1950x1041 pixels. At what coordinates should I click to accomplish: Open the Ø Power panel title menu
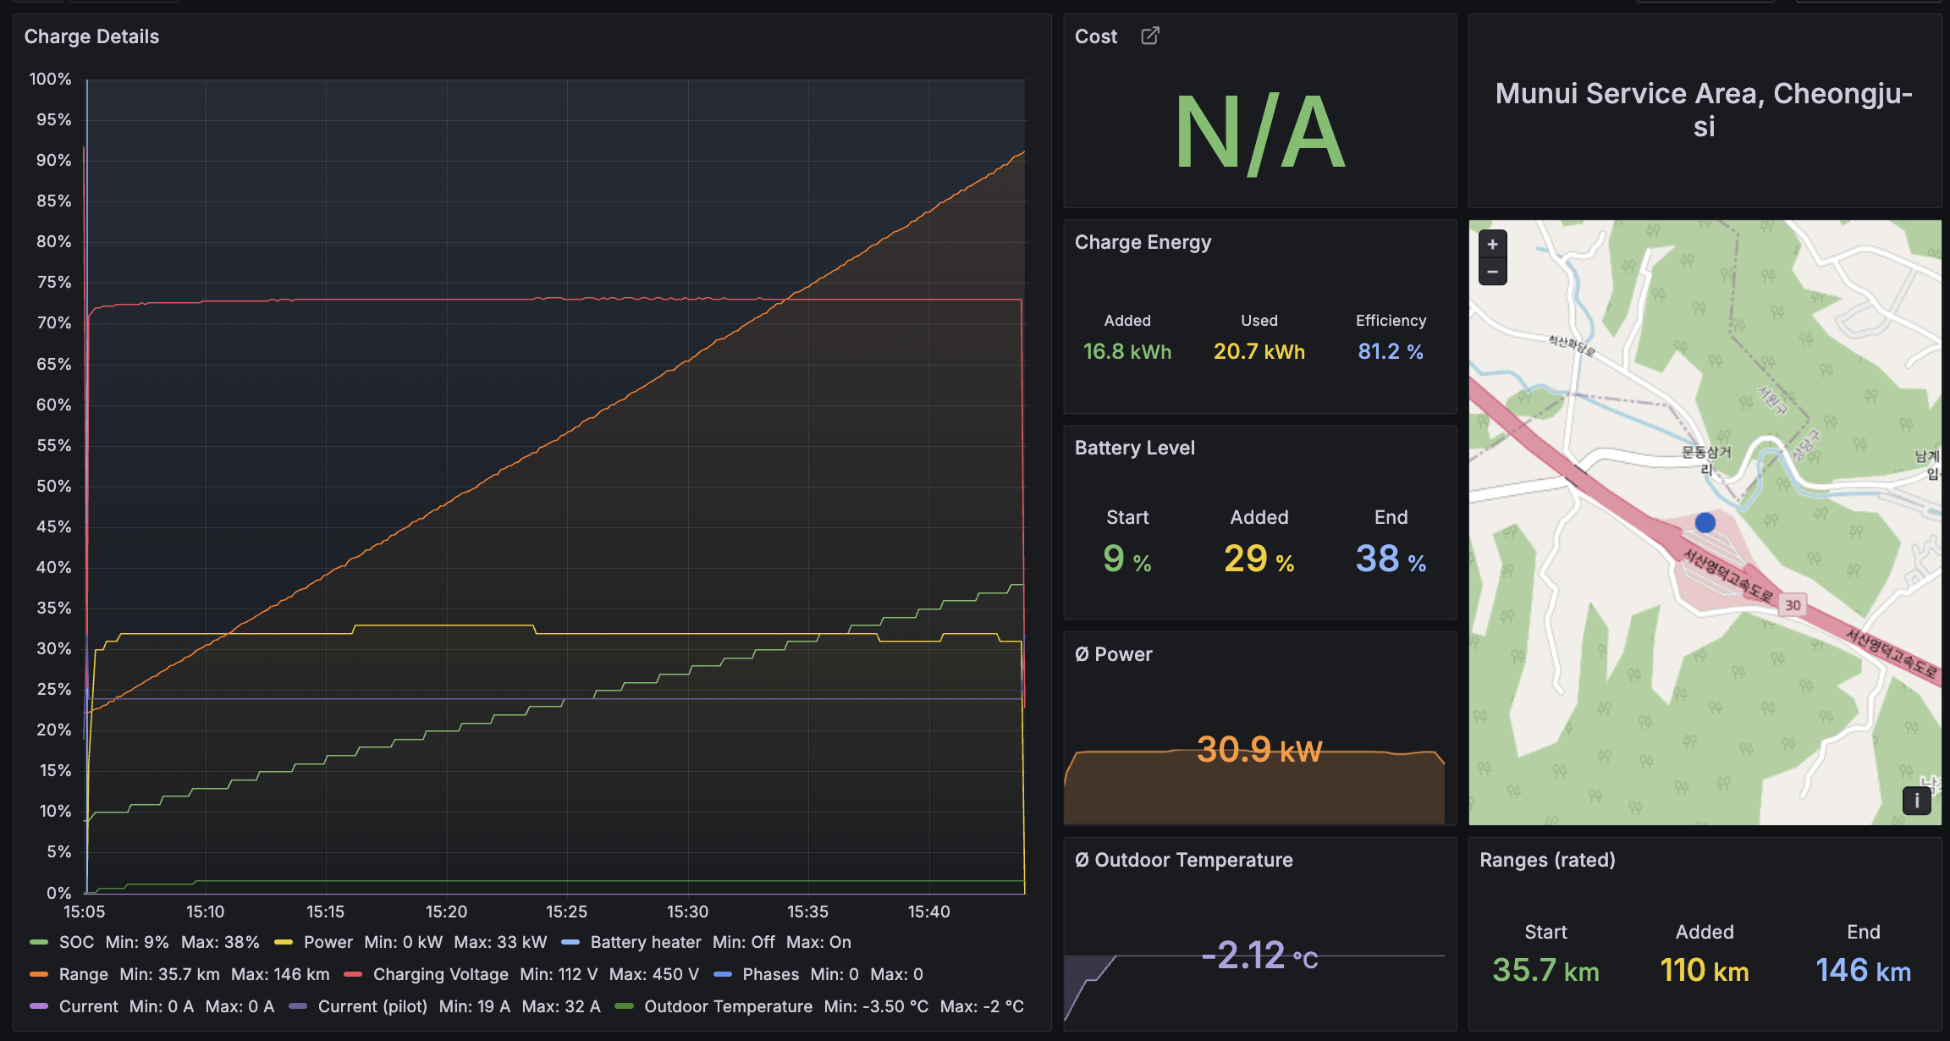[1113, 654]
